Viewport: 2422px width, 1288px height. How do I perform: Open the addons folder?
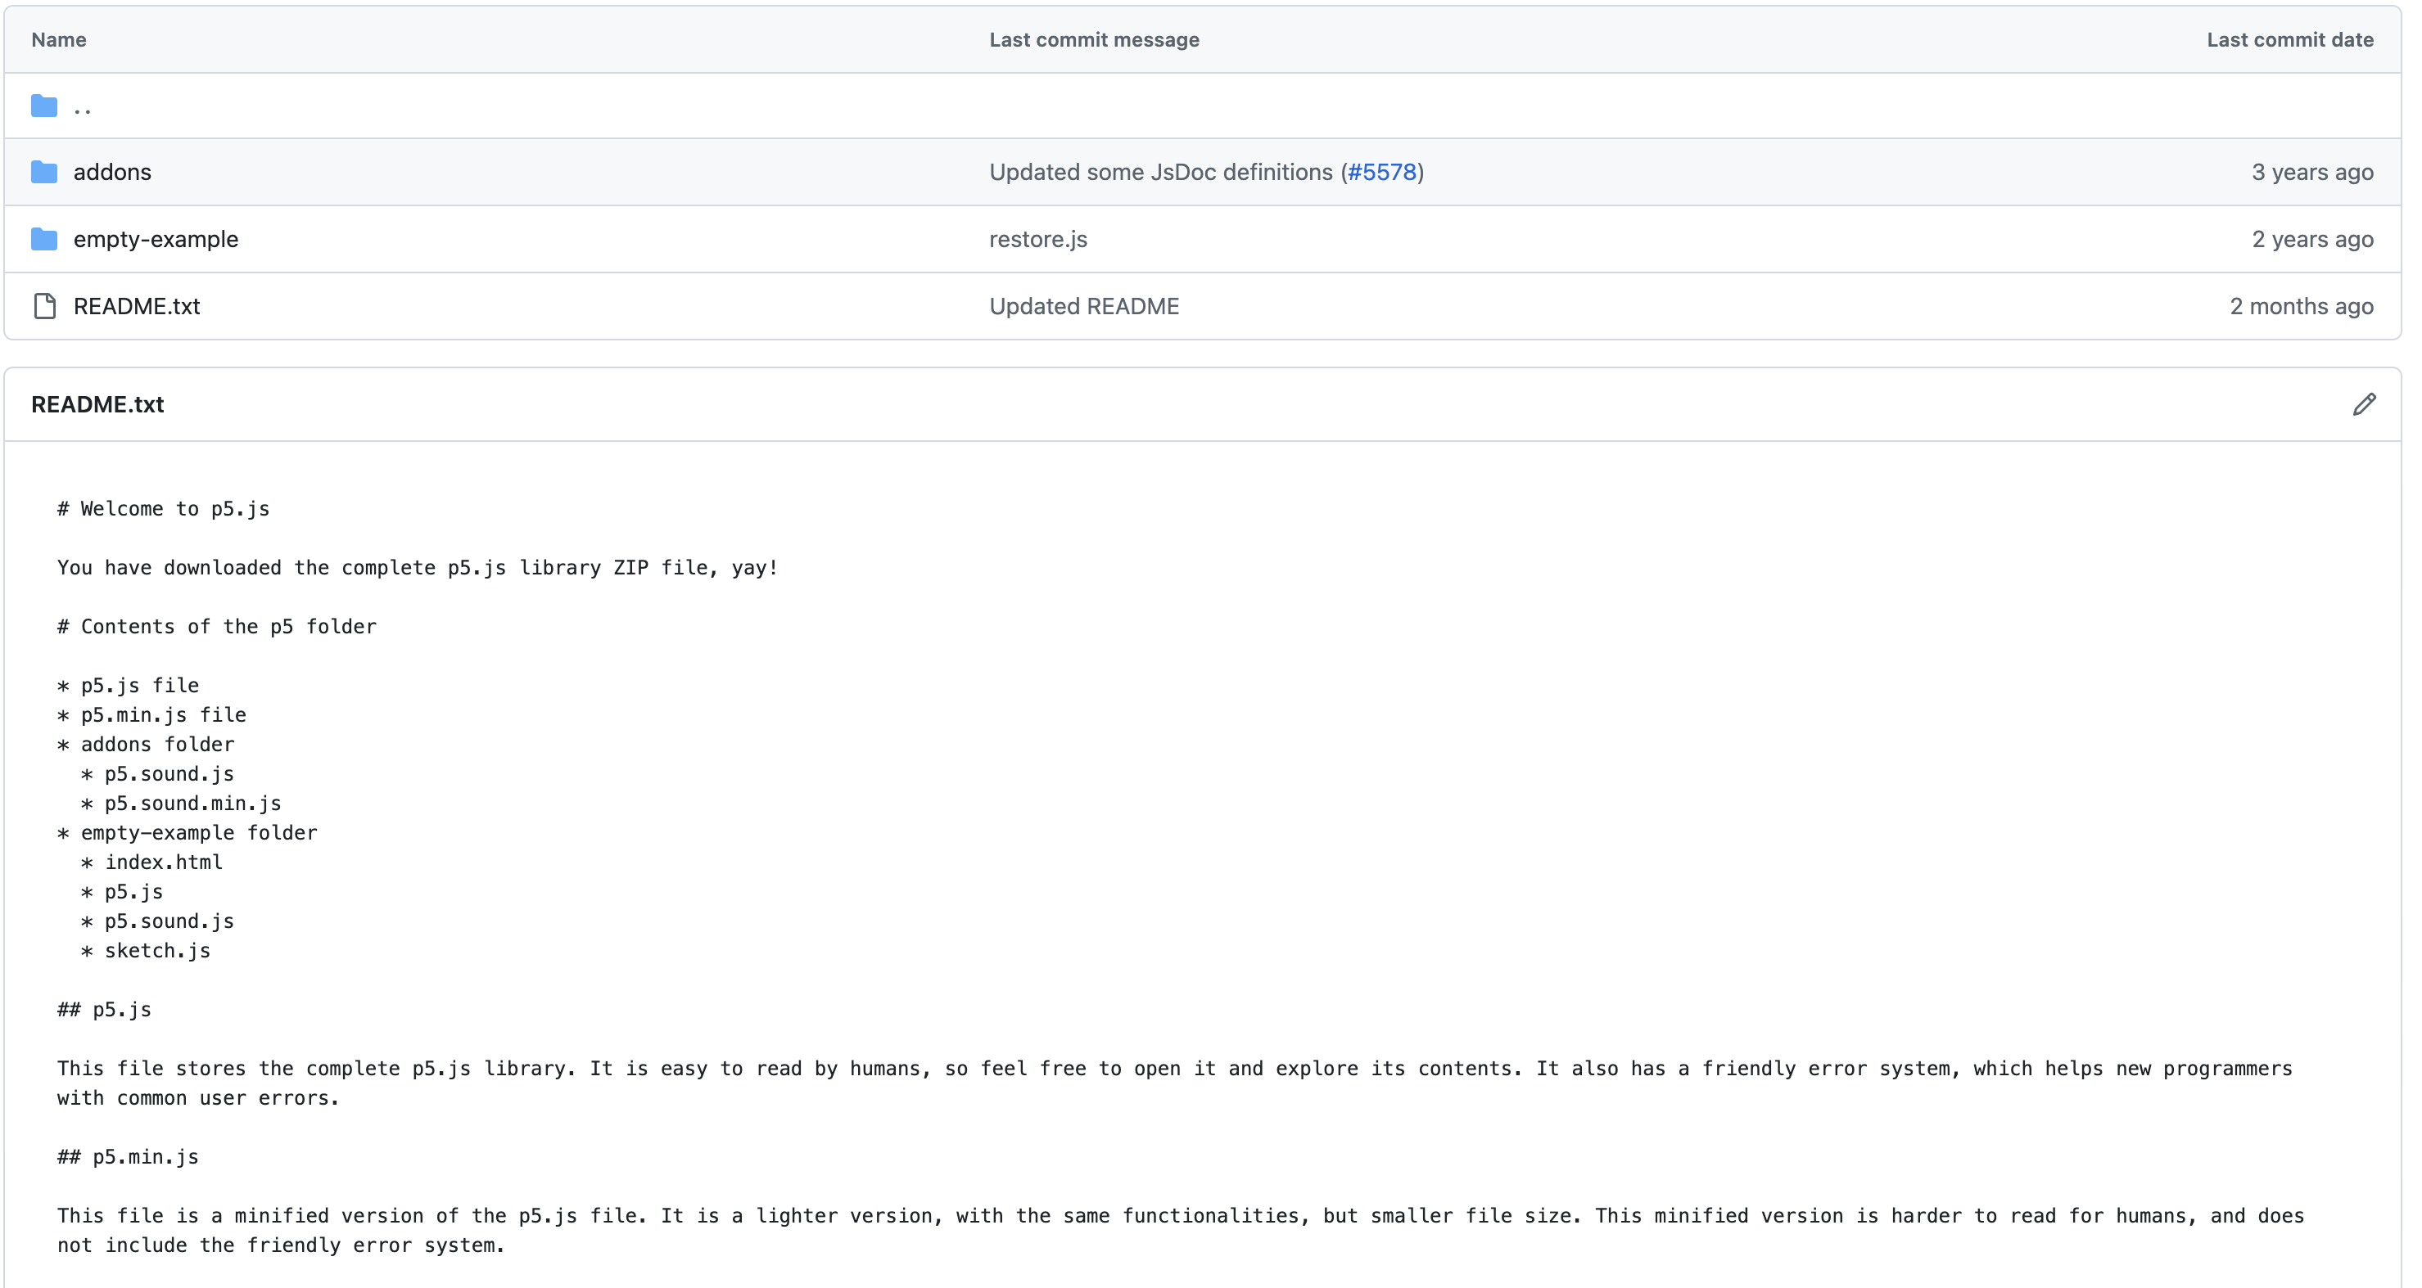112,173
